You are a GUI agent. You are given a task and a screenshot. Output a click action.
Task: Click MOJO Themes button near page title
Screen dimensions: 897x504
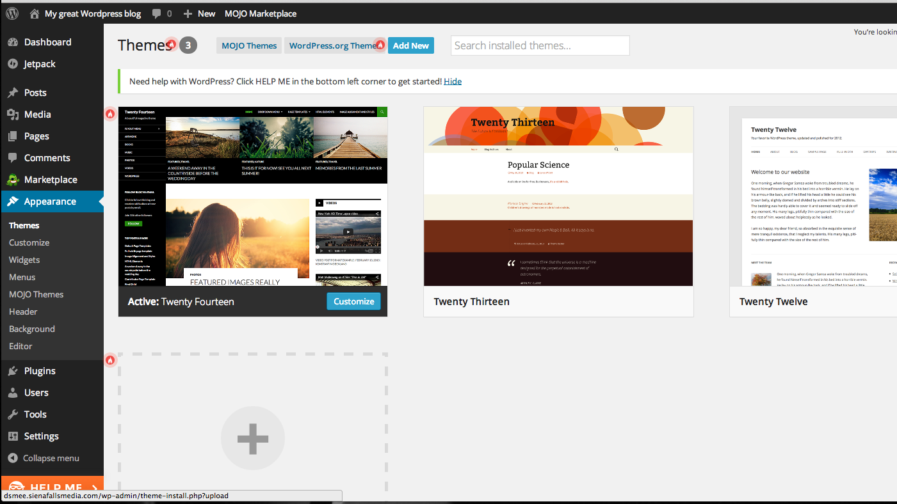pyautogui.click(x=249, y=45)
